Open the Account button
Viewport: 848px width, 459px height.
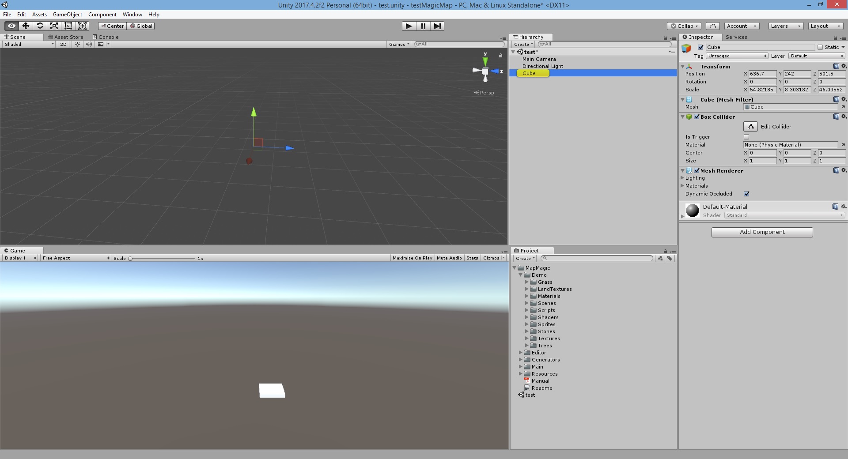coord(742,26)
